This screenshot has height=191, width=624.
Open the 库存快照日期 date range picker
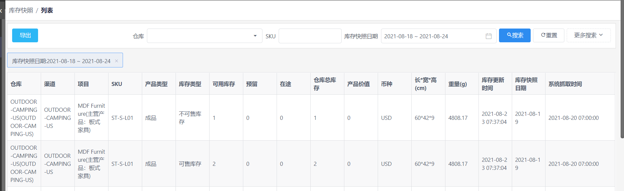pos(438,36)
